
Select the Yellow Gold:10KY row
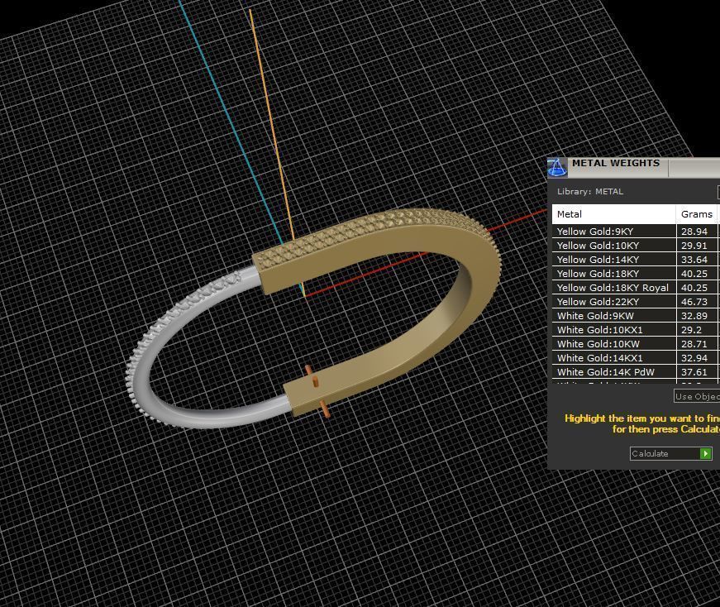[x=636, y=246]
